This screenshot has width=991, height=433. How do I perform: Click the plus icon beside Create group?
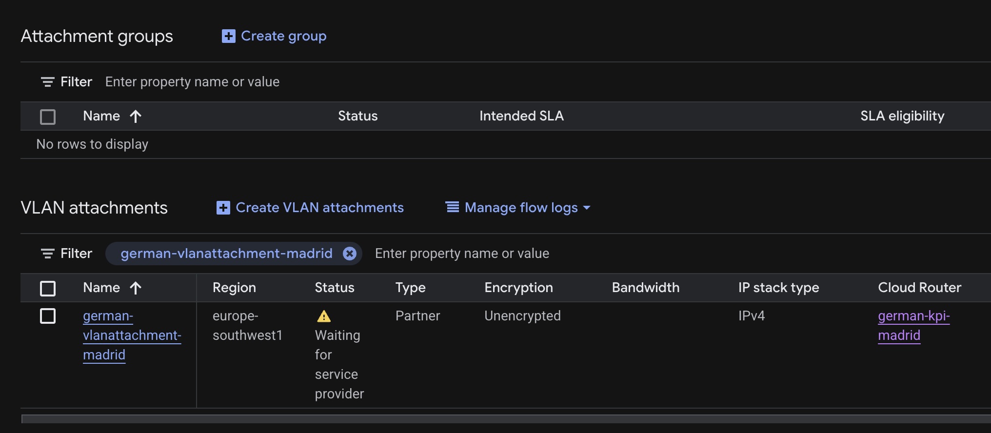[x=229, y=36]
